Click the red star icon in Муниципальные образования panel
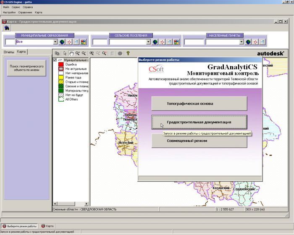Screen dimensions: 294x235 pyautogui.click(x=69, y=42)
